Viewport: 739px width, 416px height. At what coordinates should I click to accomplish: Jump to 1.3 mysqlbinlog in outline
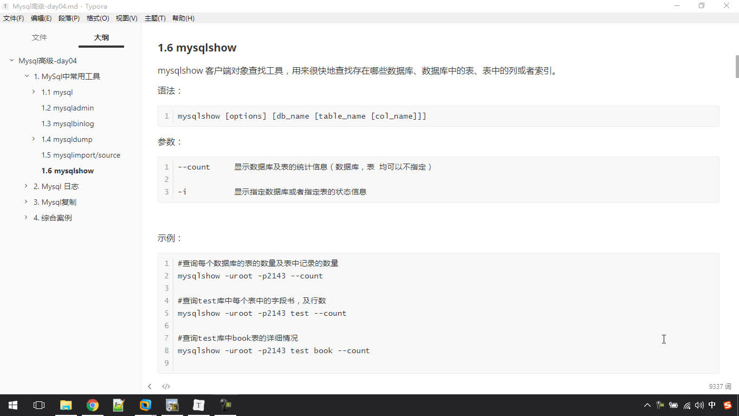pos(68,123)
